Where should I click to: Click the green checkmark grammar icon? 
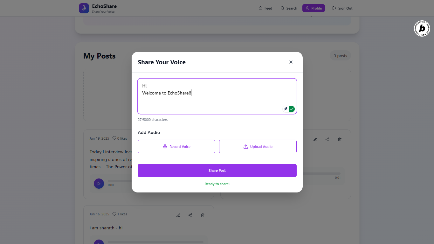coord(292,109)
